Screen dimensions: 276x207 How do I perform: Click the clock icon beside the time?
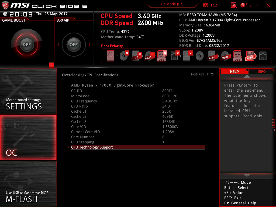(5, 14)
